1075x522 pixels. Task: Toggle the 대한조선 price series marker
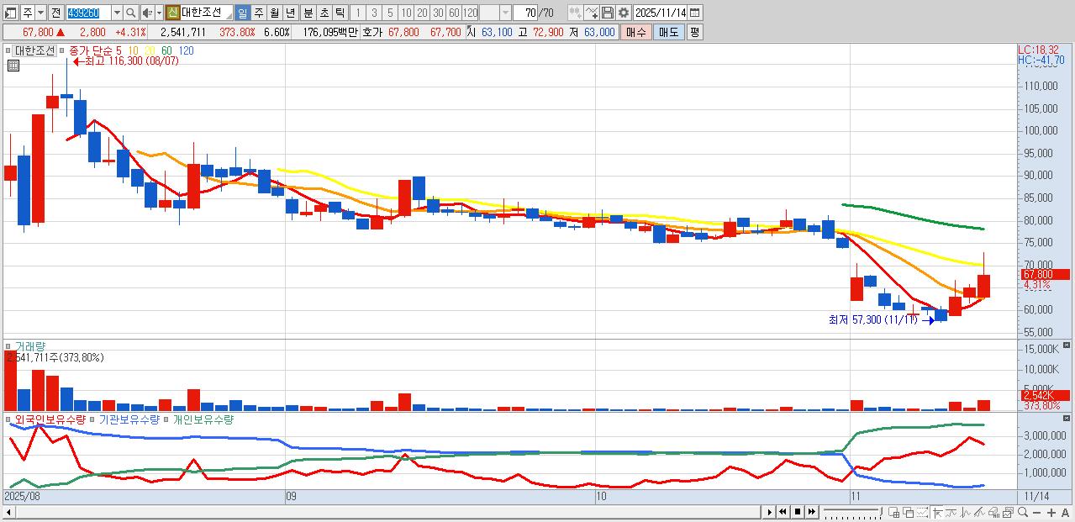[9, 50]
